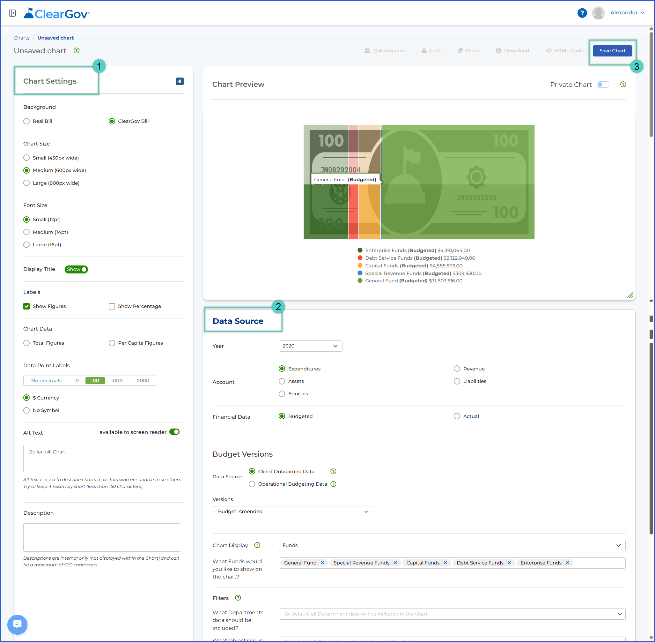Remove General Fund tag with its X icon
This screenshot has width=655, height=642.
322,563
